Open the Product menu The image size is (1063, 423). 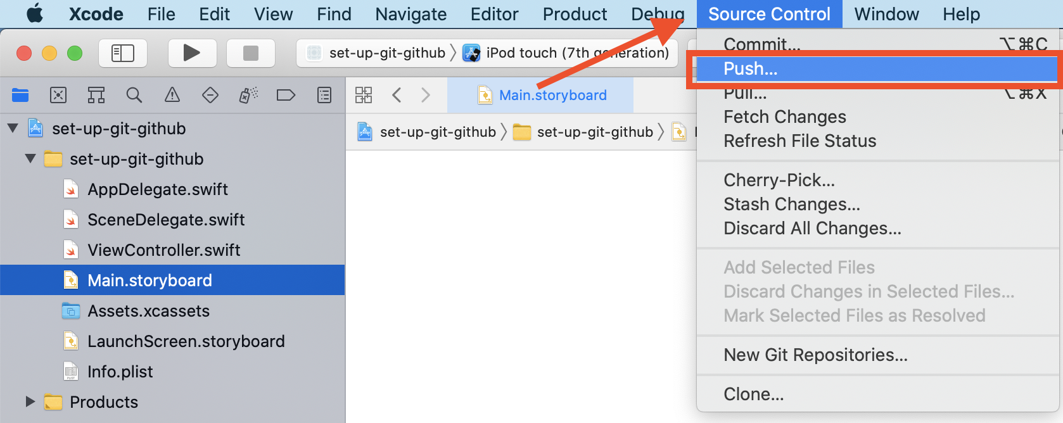[x=575, y=14]
